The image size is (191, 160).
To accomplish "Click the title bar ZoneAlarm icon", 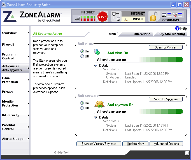I will pyautogui.click(x=4, y=5).
